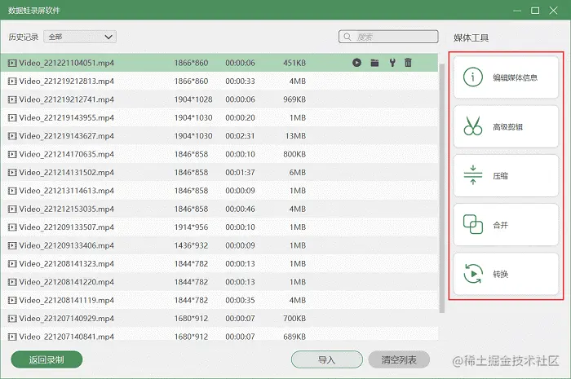Click 689KB file size value
The height and width of the screenshot is (379, 571).
pos(294,337)
